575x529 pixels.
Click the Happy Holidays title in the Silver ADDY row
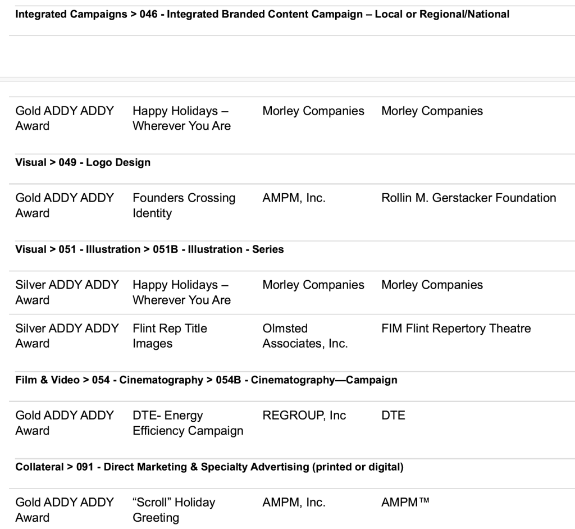(181, 293)
